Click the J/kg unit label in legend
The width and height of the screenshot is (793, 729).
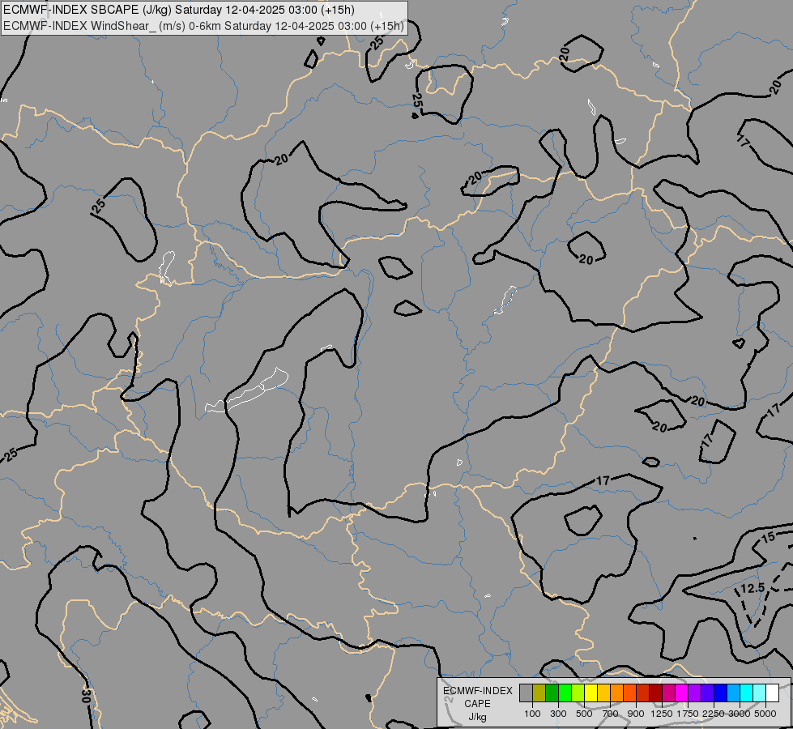(x=477, y=718)
